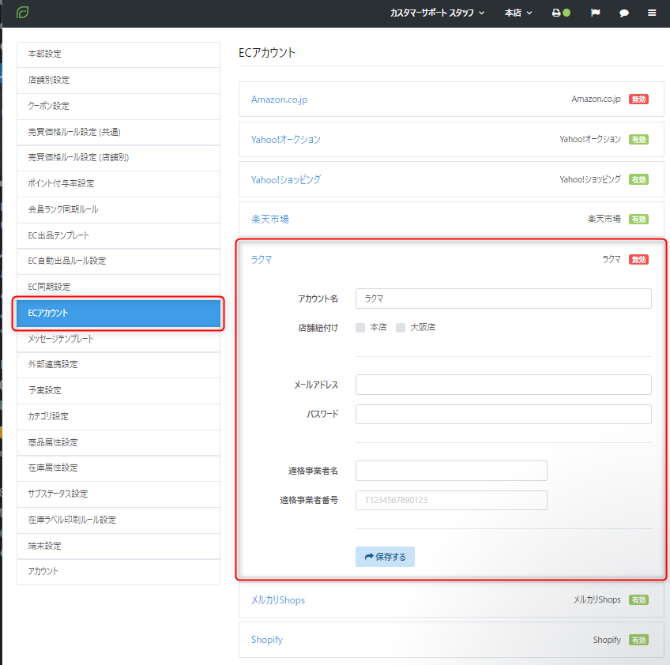Open the hamburger menu icon

coord(652,13)
